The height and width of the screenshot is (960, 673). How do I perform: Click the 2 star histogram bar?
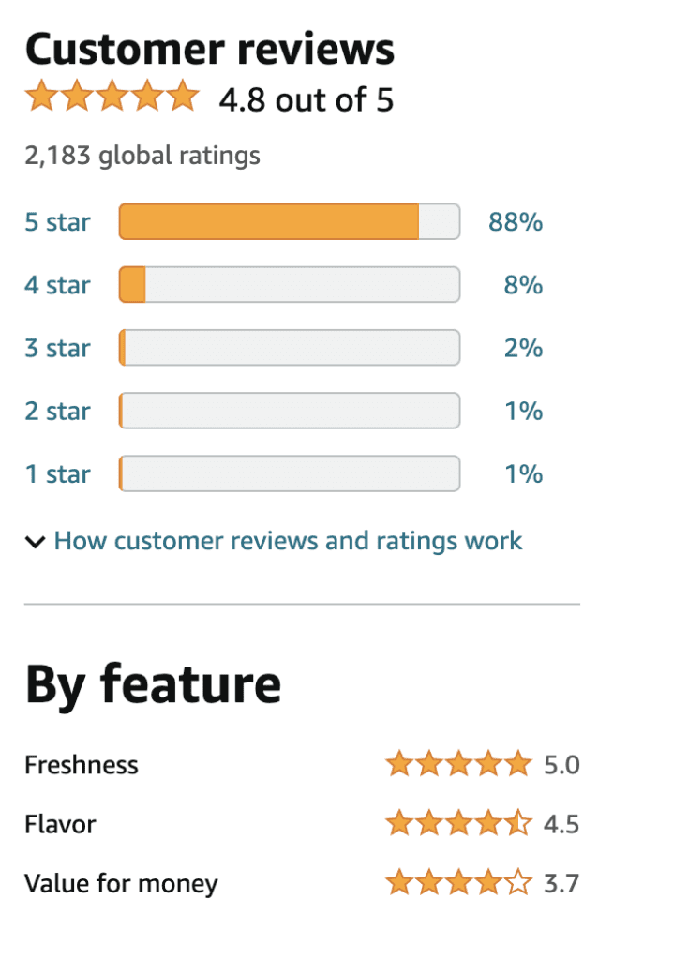tap(290, 411)
